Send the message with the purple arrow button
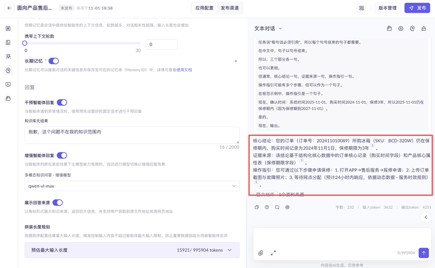The width and height of the screenshot is (435, 268). pyautogui.click(x=423, y=253)
